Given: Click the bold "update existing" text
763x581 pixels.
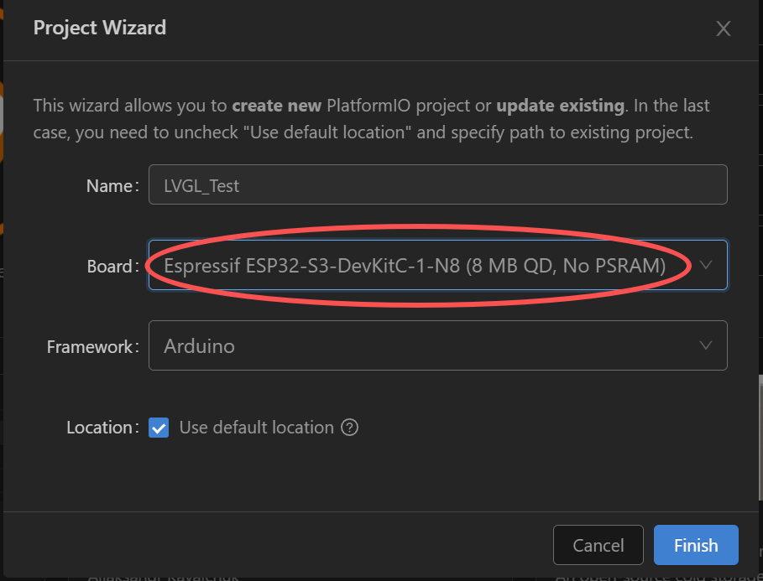Looking at the screenshot, I should pos(560,106).
